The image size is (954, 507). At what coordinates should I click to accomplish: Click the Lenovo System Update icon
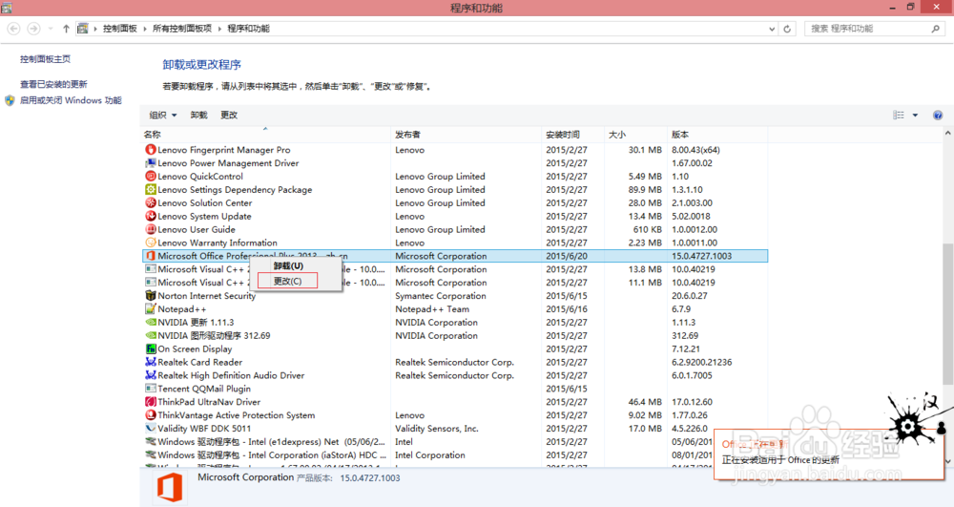click(151, 216)
